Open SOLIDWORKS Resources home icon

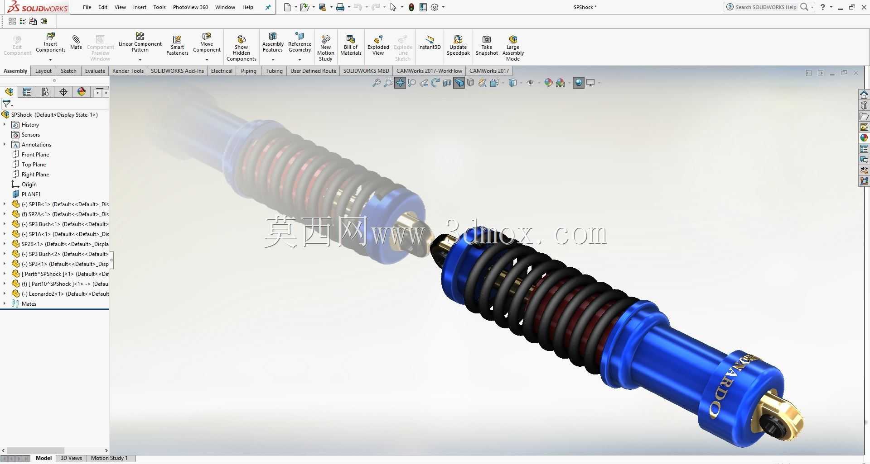click(x=864, y=95)
